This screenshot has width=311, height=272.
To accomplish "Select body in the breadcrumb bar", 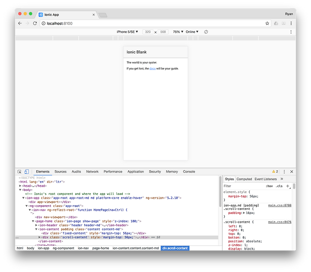I will [31, 248].
